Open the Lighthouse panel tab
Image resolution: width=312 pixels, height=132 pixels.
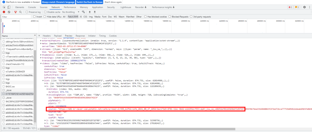pos(126,7)
